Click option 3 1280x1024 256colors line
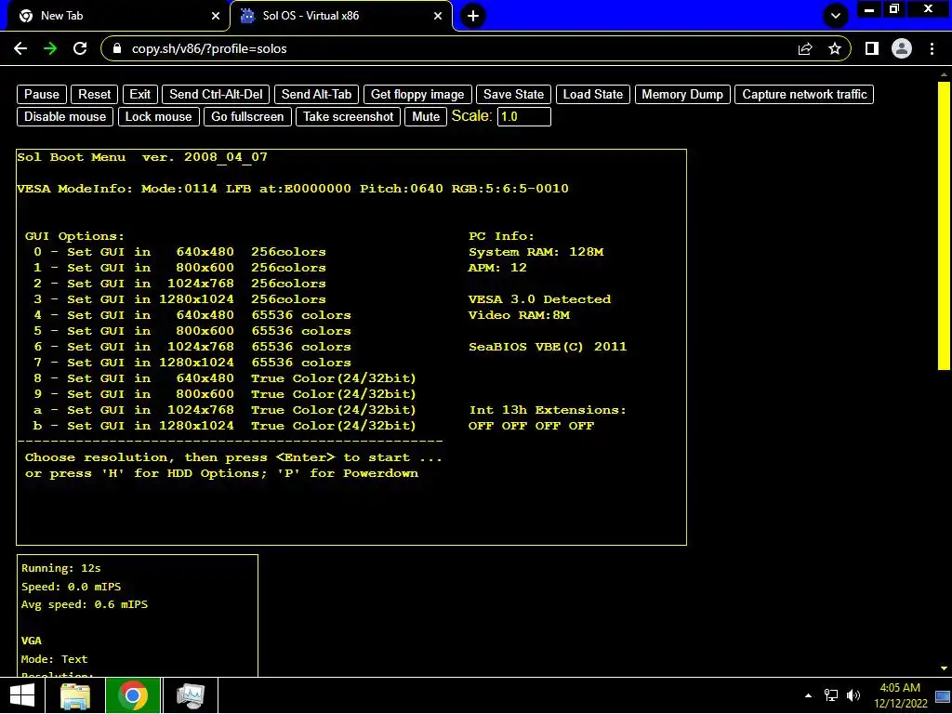 click(179, 299)
